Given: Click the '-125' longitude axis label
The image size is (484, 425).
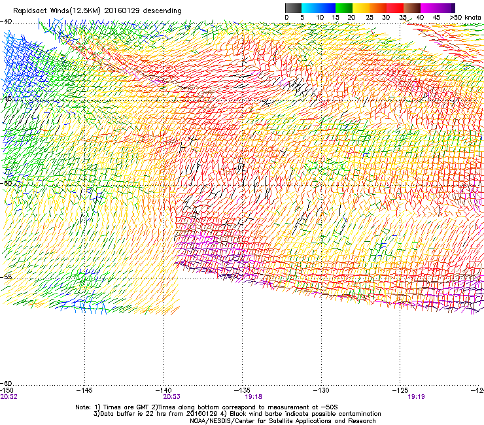Looking at the screenshot, I should pyautogui.click(x=400, y=390).
